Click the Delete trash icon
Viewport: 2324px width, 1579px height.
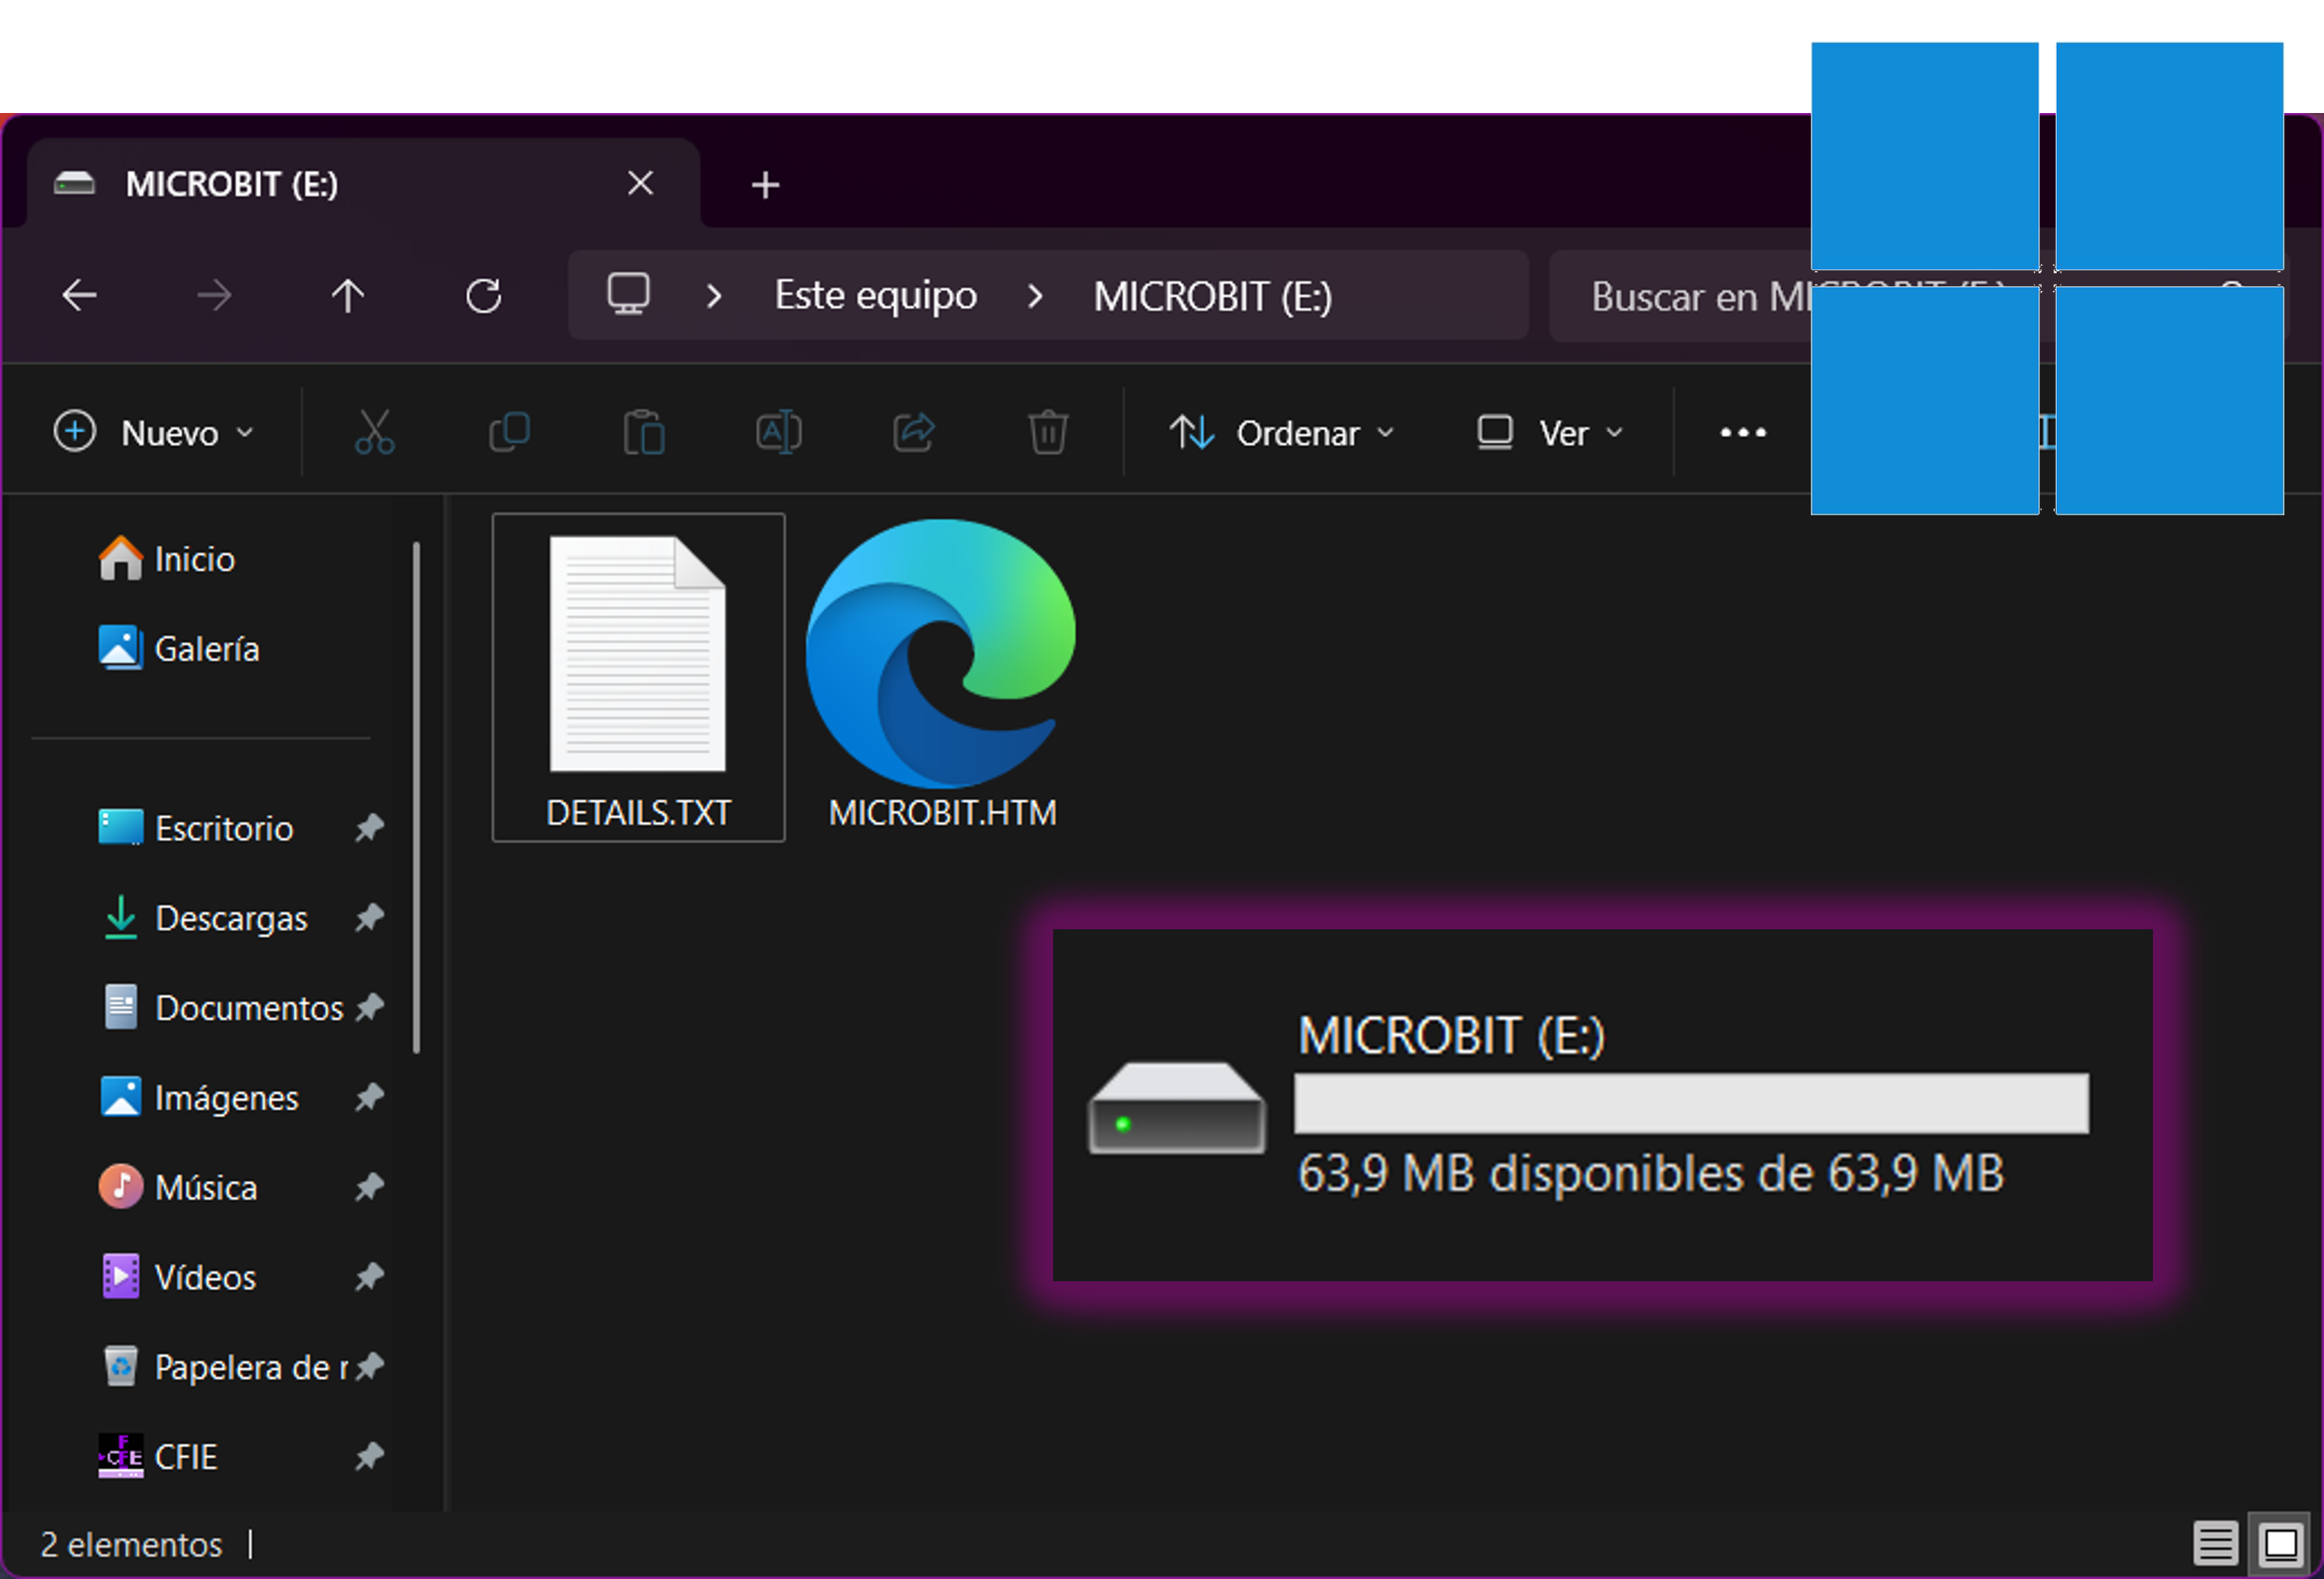click(1047, 432)
